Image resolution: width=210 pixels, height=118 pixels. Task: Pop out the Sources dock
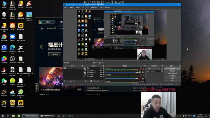tap(103, 66)
